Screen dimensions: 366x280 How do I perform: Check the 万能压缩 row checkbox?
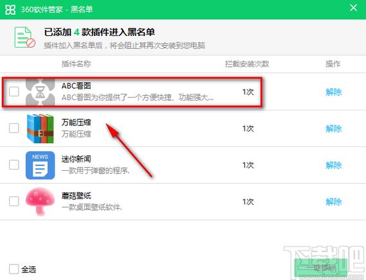tap(14, 128)
